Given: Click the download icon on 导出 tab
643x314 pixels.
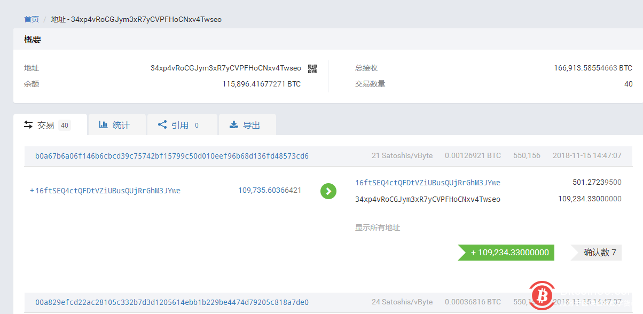Looking at the screenshot, I should 233,124.
